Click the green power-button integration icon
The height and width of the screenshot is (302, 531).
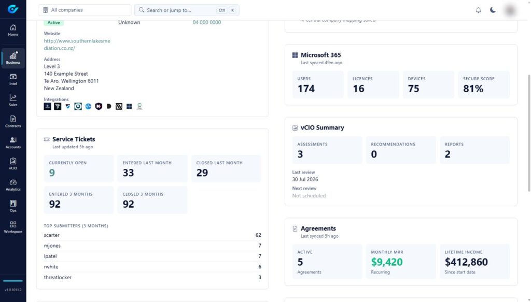pyautogui.click(x=78, y=106)
